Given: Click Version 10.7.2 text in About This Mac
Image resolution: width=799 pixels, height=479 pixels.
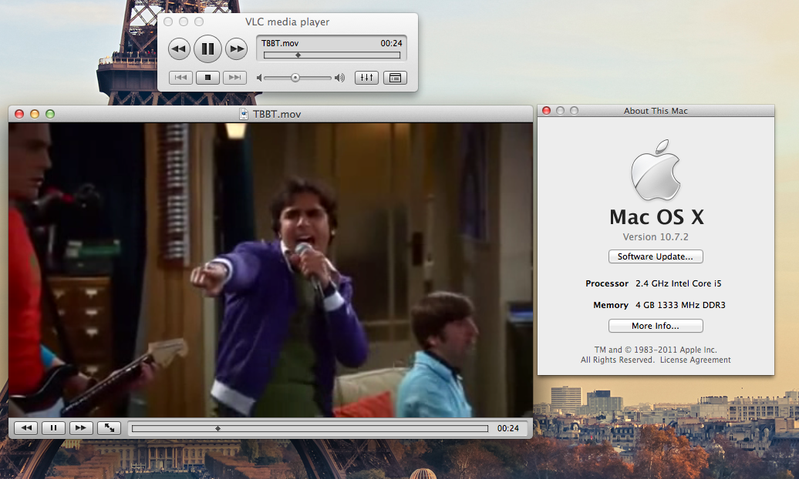Looking at the screenshot, I should click(656, 237).
